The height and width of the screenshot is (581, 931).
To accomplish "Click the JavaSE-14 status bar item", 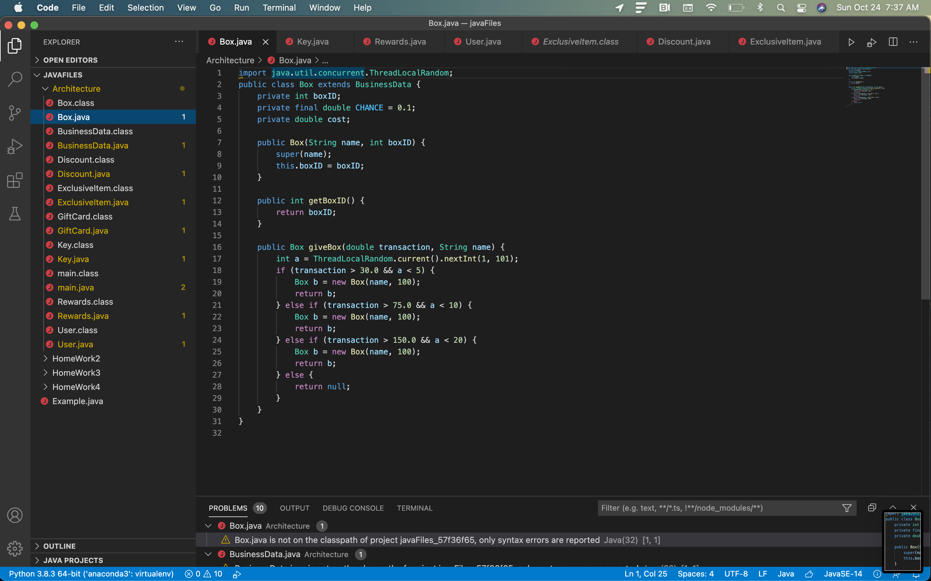I will [x=842, y=574].
